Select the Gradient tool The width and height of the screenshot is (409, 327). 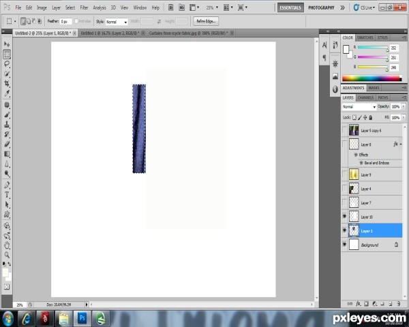click(7, 154)
